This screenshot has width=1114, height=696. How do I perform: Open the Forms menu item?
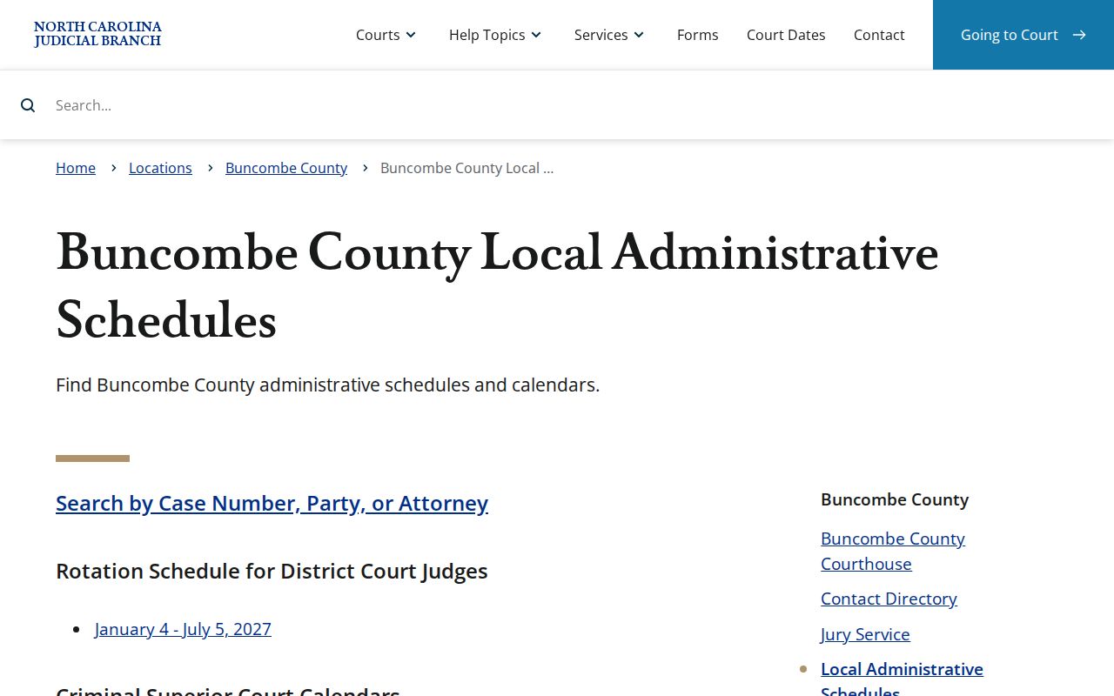point(698,35)
